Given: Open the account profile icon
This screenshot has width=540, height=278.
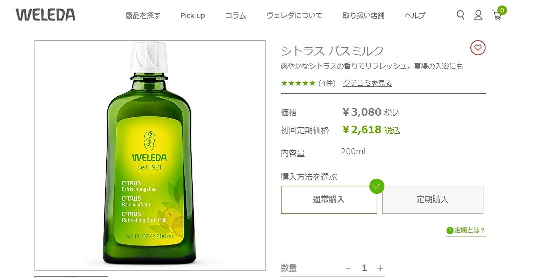Looking at the screenshot, I should pyautogui.click(x=478, y=15).
